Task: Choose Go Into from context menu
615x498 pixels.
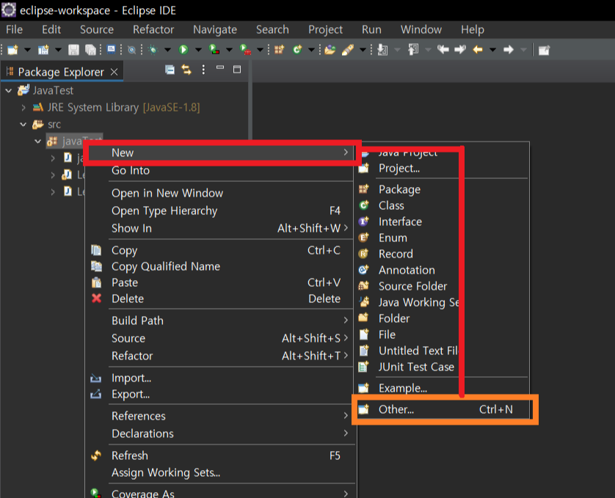Action: coord(221,171)
